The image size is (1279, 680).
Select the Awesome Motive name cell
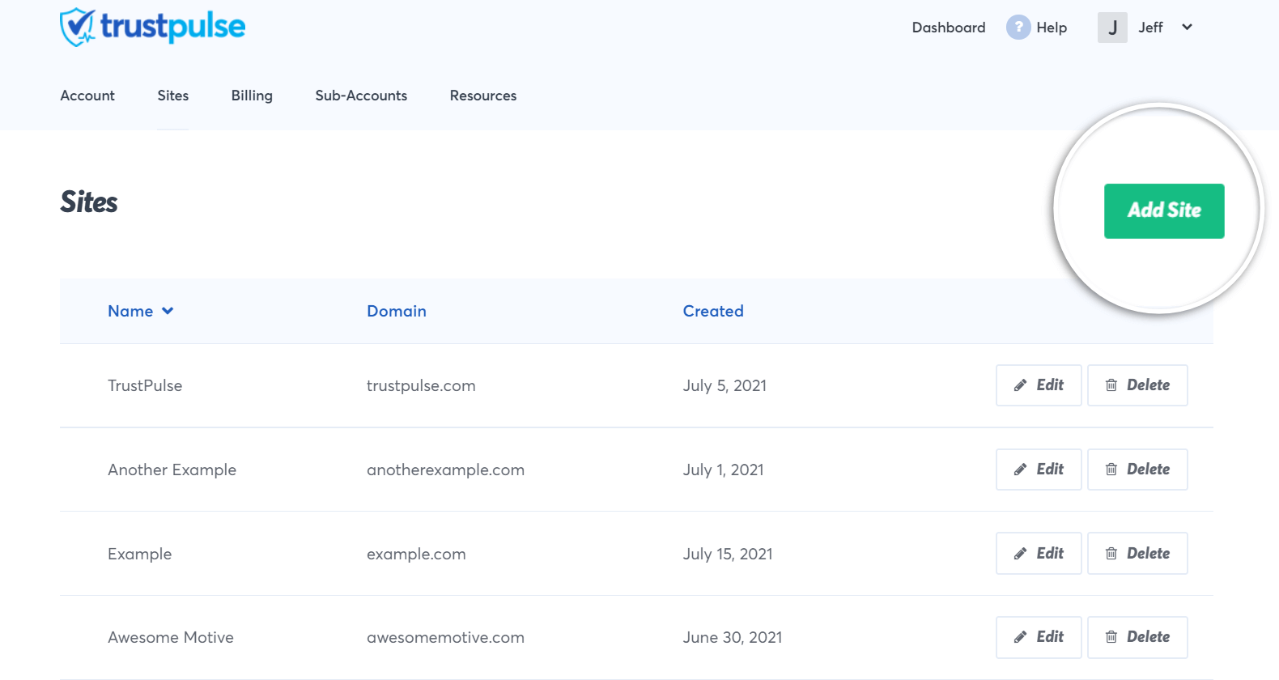(171, 637)
